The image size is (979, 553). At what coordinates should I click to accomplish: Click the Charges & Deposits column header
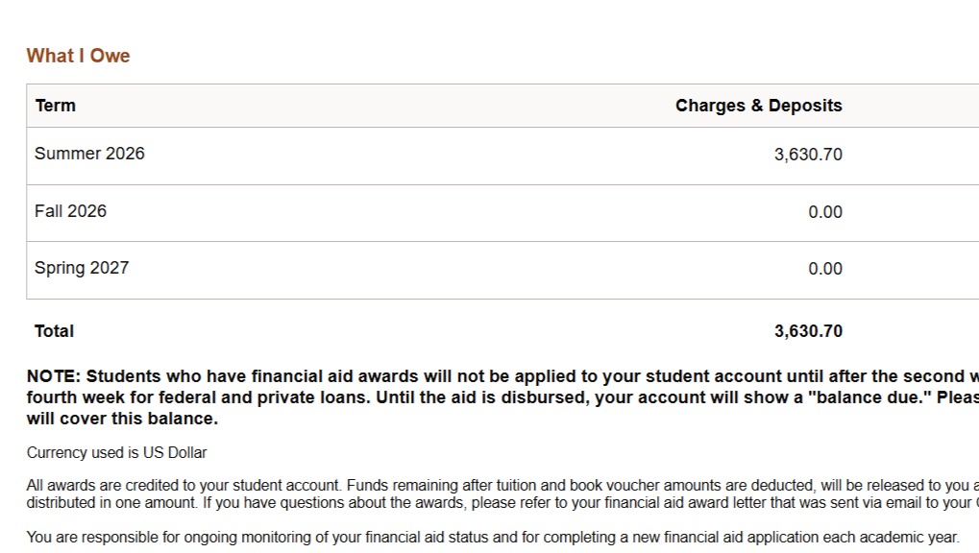pos(758,106)
